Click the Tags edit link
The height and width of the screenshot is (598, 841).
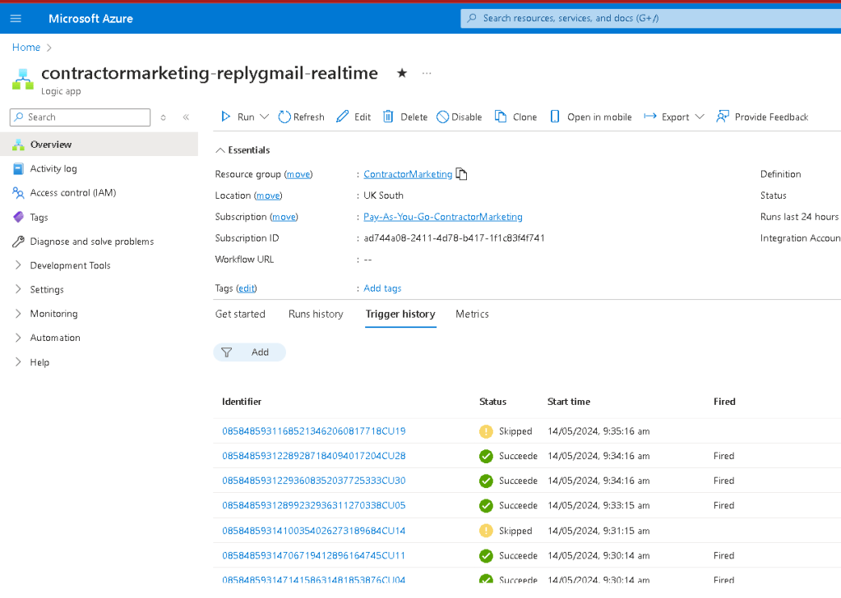(247, 288)
